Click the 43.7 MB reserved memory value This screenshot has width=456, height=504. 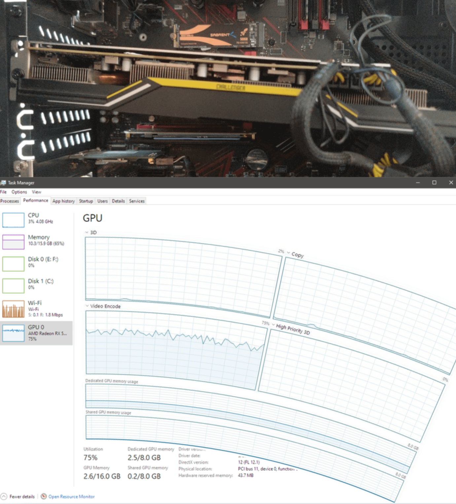click(x=246, y=475)
